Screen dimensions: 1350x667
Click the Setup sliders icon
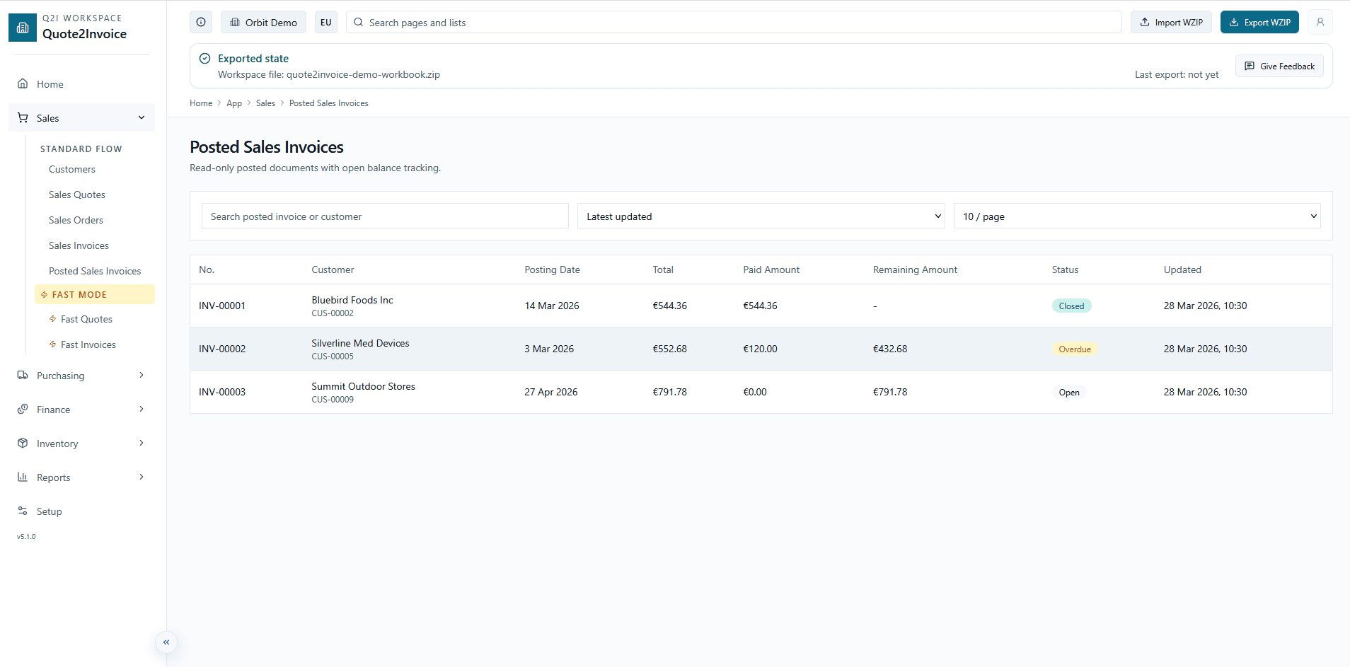23,511
